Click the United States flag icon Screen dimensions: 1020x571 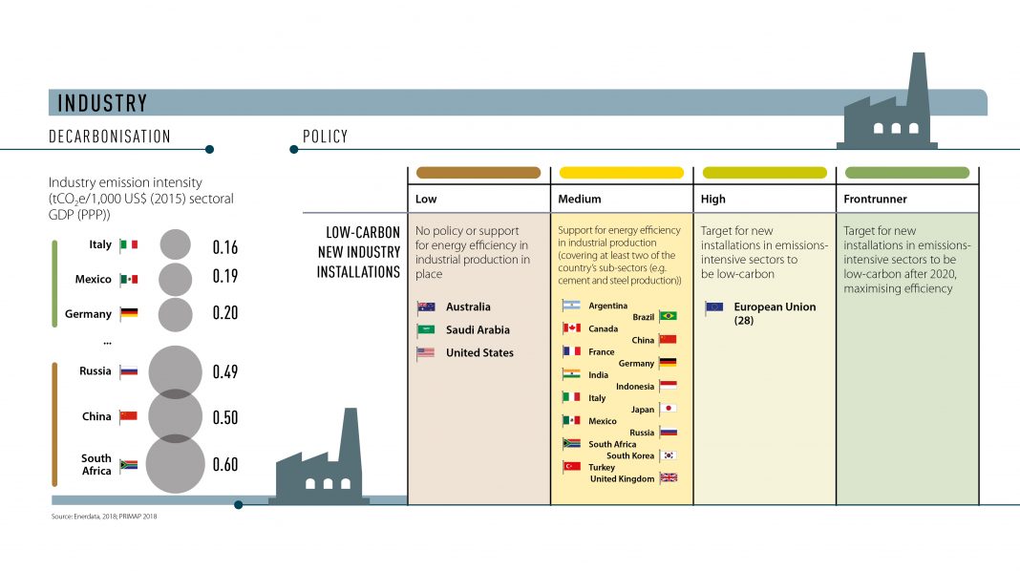tap(426, 353)
